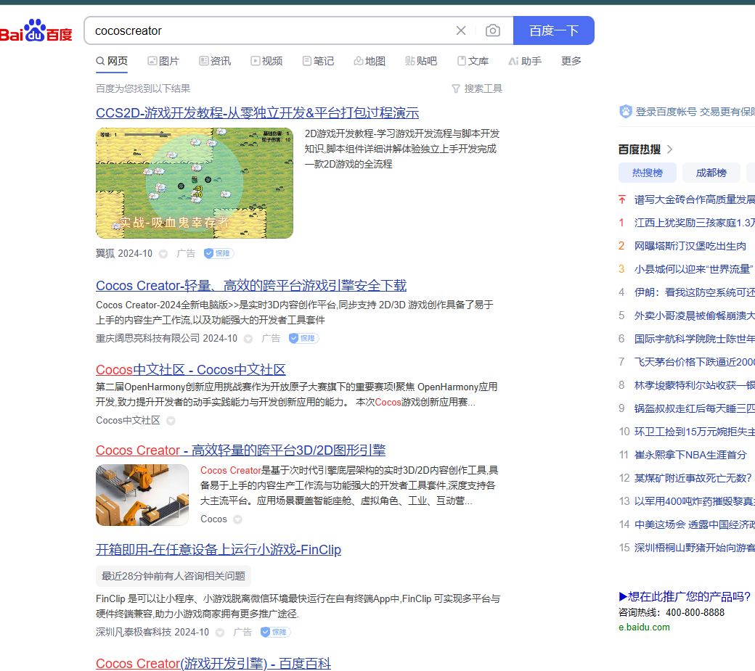
Task: Open hot search 伊朗：看我这防空系统
Action: (694, 292)
